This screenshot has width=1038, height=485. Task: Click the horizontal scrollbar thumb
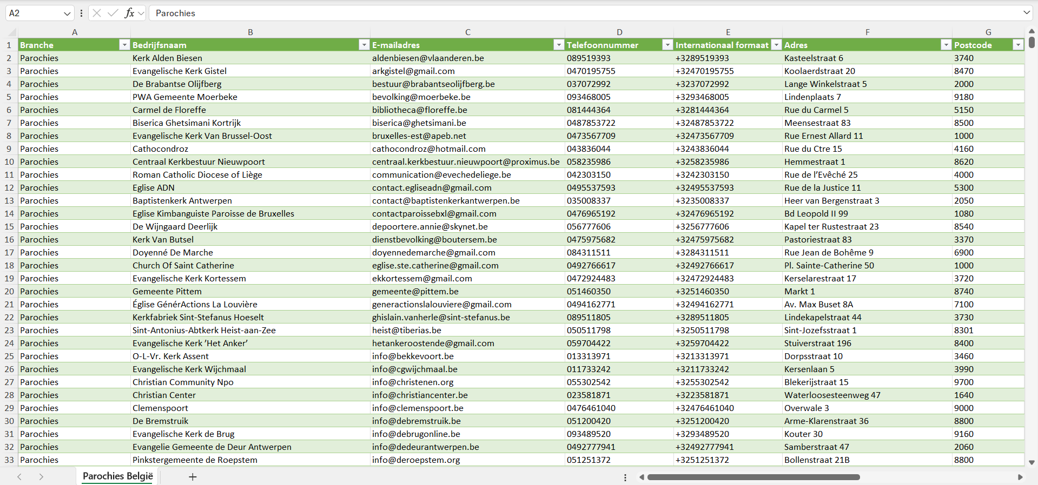[x=753, y=477]
